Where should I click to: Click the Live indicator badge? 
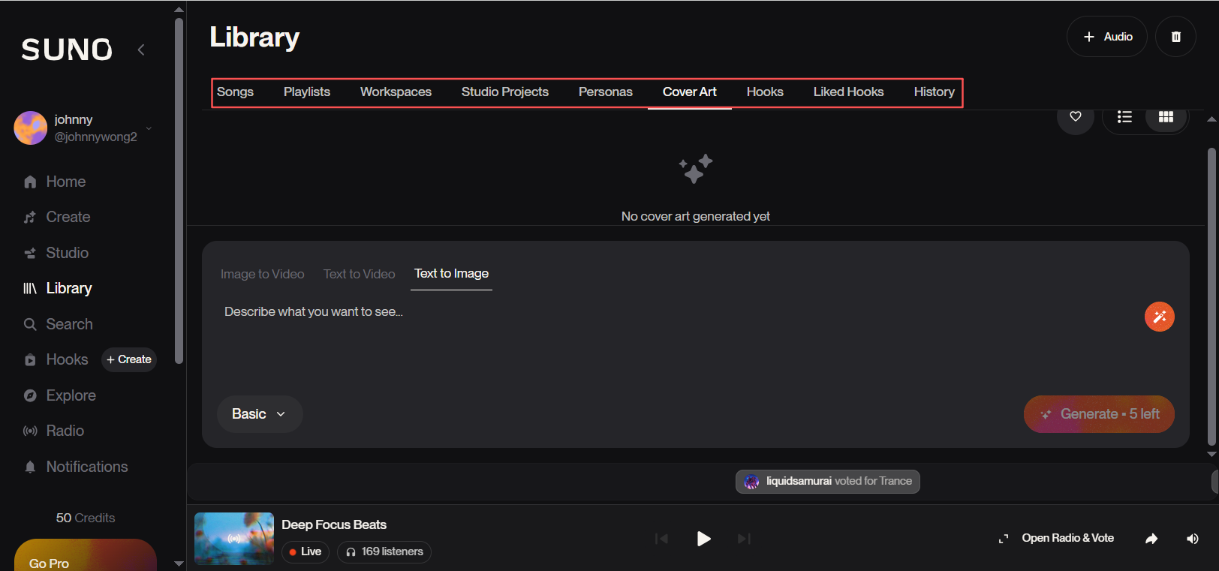306,551
